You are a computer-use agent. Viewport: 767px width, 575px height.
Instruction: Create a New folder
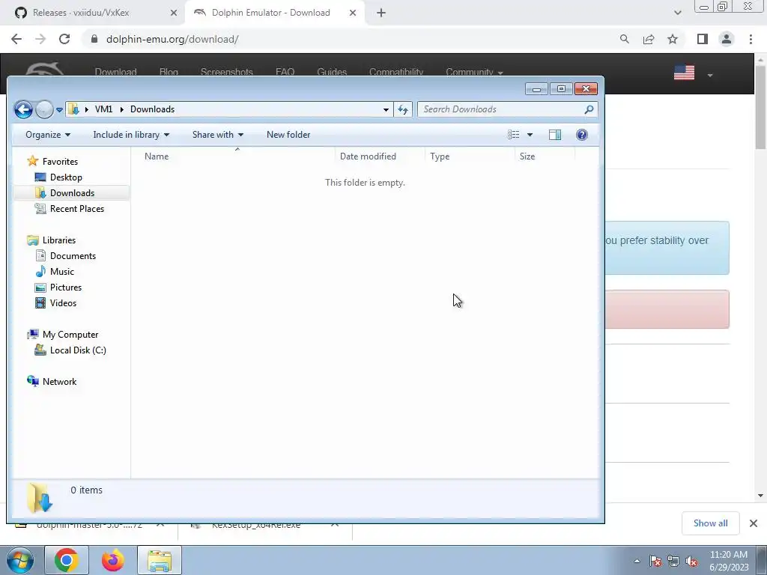288,135
